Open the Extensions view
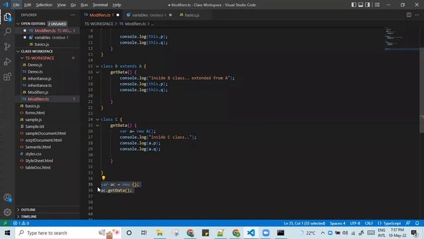The image size is (424, 239). click(7, 76)
